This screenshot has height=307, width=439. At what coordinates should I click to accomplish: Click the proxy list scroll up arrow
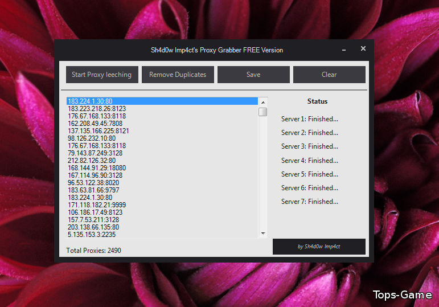pyautogui.click(x=263, y=101)
